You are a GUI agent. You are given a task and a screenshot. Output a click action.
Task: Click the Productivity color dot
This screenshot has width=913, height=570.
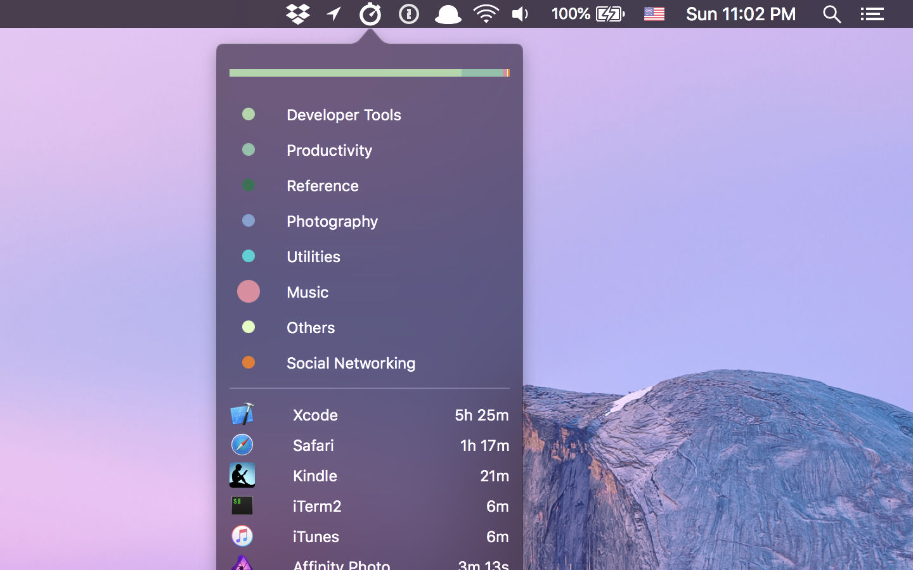(249, 149)
